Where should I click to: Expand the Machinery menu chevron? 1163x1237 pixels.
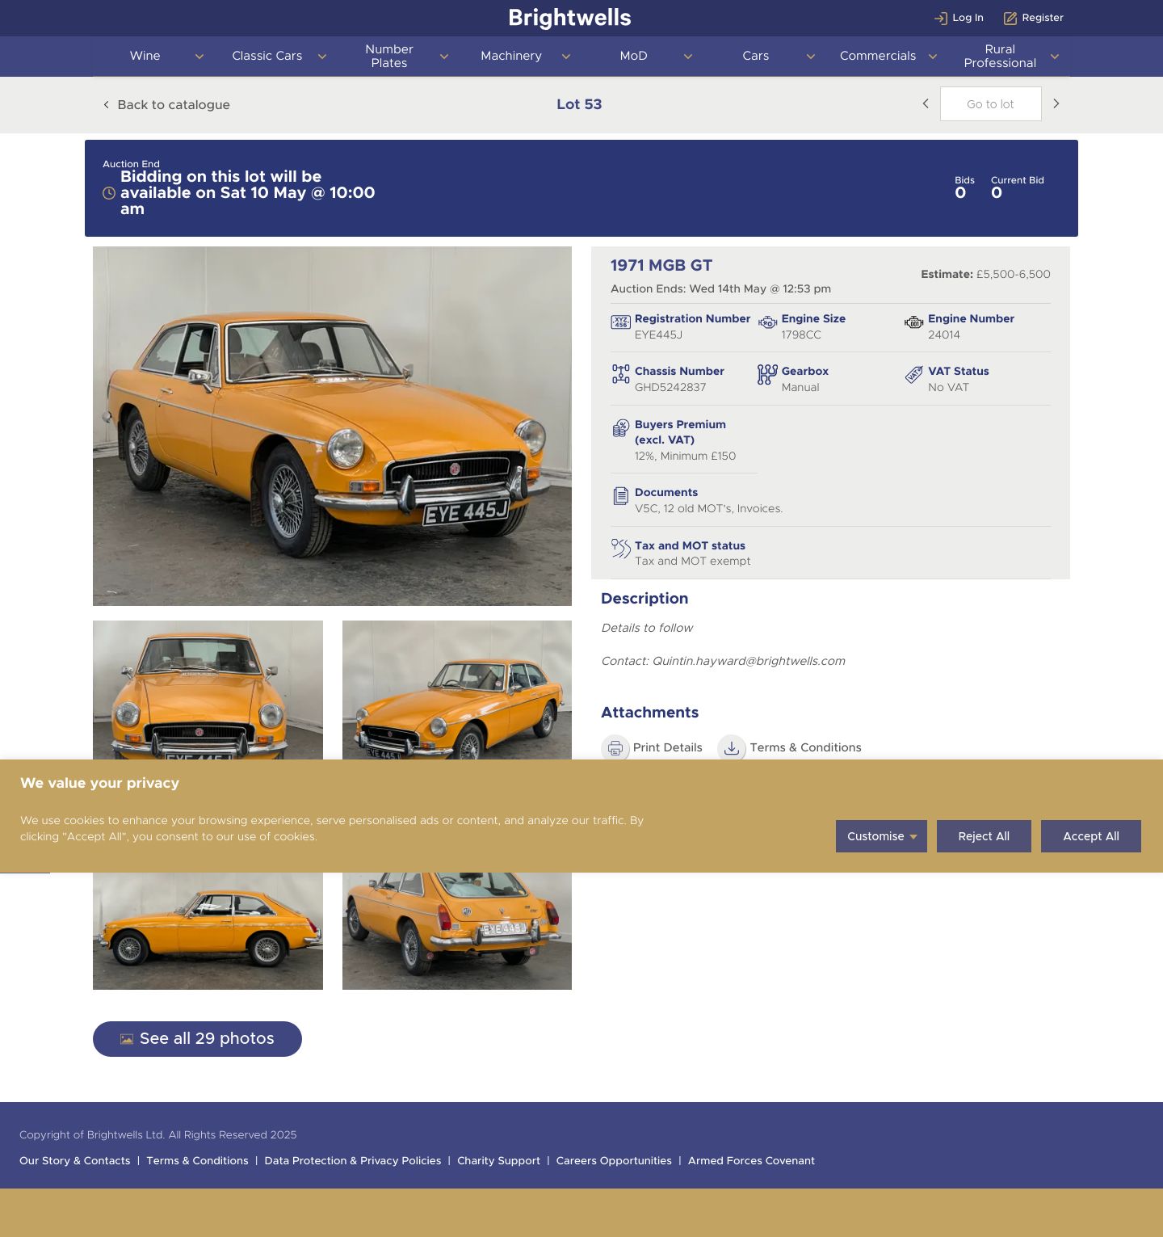click(565, 57)
